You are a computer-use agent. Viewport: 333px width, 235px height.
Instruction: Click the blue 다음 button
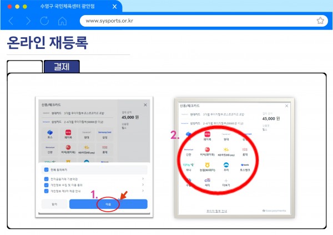click(108, 204)
